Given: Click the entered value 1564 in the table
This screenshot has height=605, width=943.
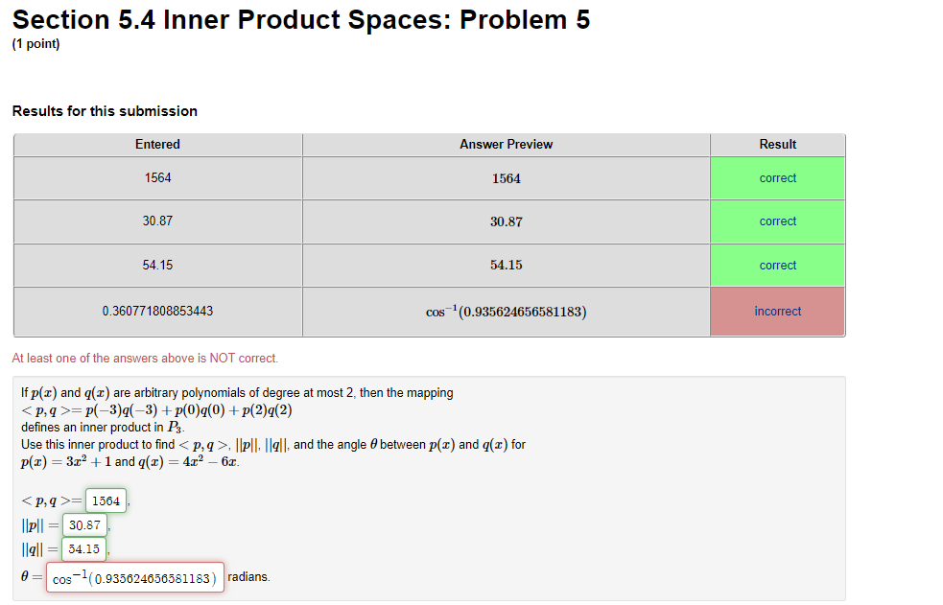Looking at the screenshot, I should [157, 178].
